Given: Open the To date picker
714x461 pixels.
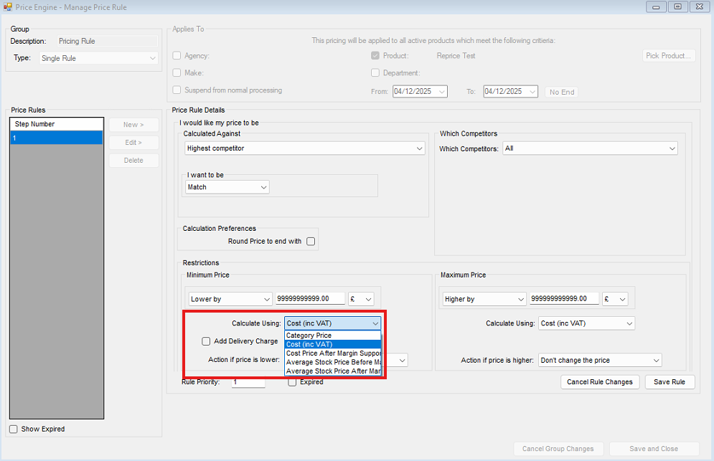Looking at the screenshot, I should click(532, 92).
